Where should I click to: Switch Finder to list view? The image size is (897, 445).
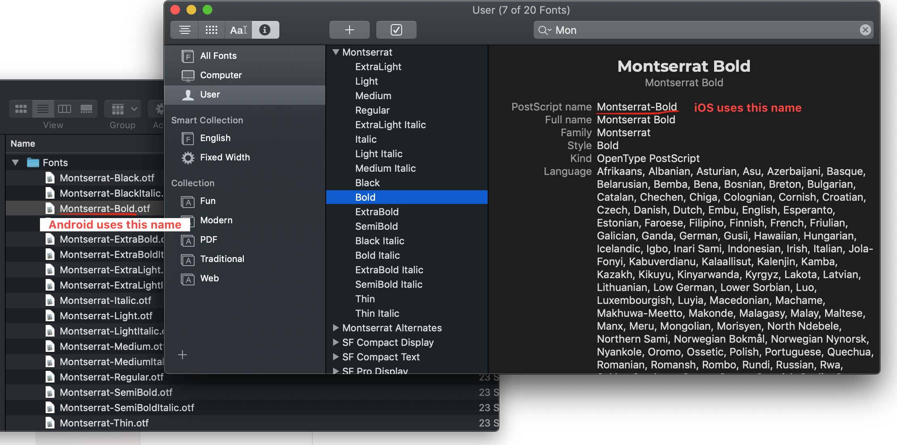click(x=43, y=109)
